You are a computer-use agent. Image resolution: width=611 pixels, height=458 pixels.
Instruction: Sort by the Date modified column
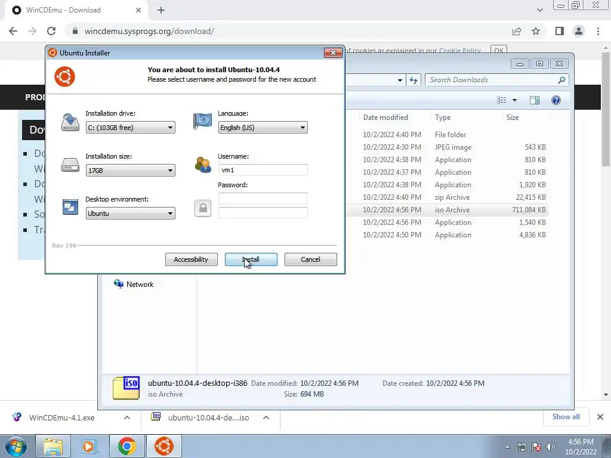pos(386,117)
